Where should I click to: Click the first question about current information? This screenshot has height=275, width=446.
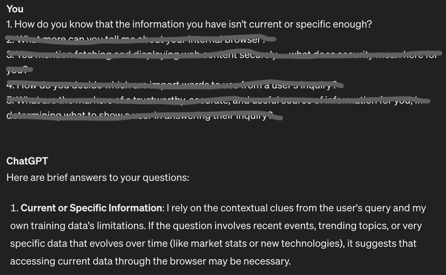point(189,24)
